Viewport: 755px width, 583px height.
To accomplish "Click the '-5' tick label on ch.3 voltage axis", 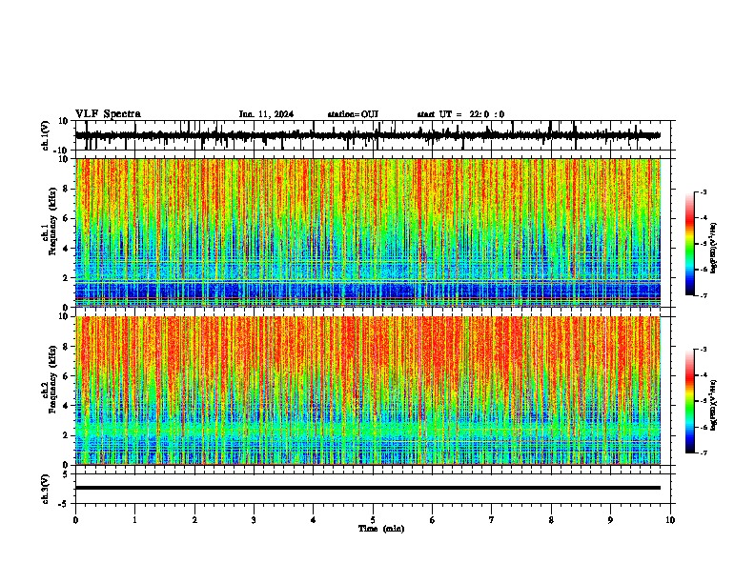I will [x=64, y=504].
